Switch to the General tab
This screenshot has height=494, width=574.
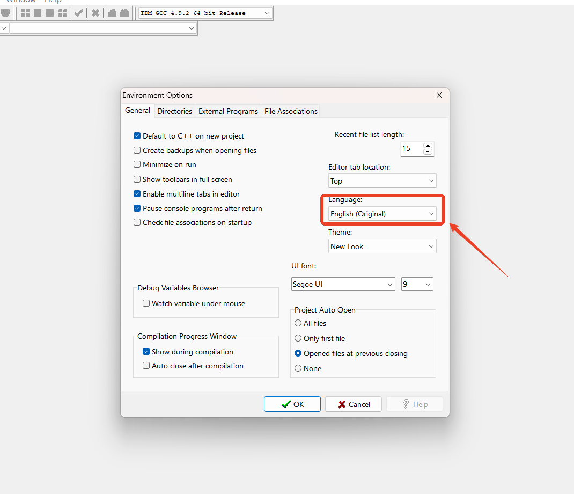(137, 110)
